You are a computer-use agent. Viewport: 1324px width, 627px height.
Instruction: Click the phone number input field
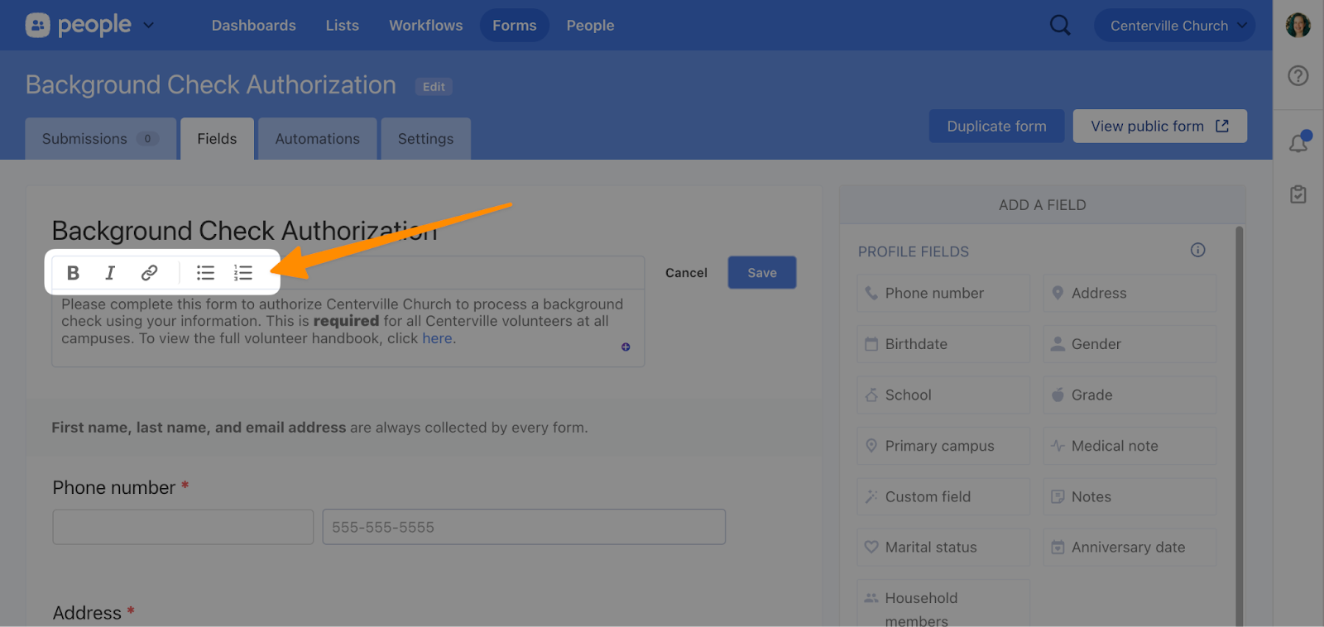coord(524,527)
